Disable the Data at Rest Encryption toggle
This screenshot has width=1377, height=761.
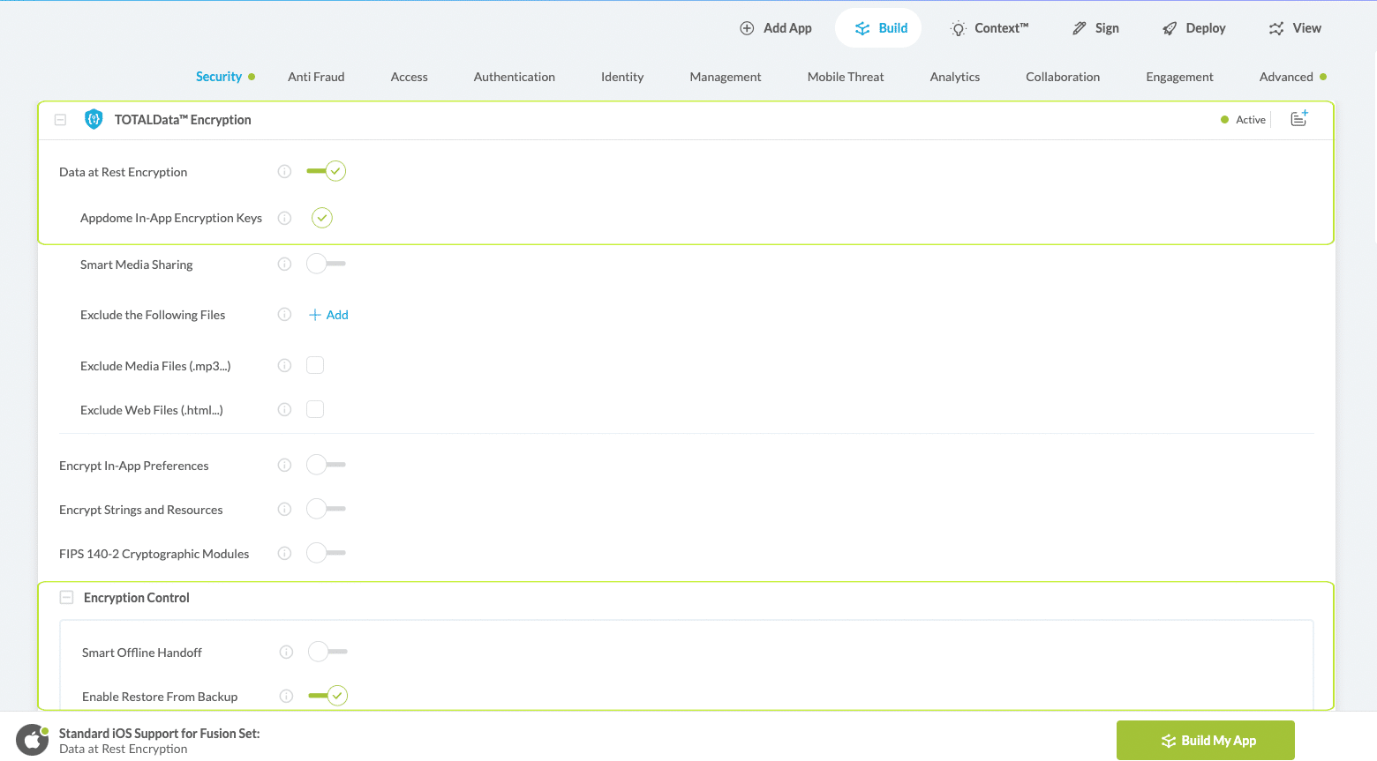pos(326,171)
